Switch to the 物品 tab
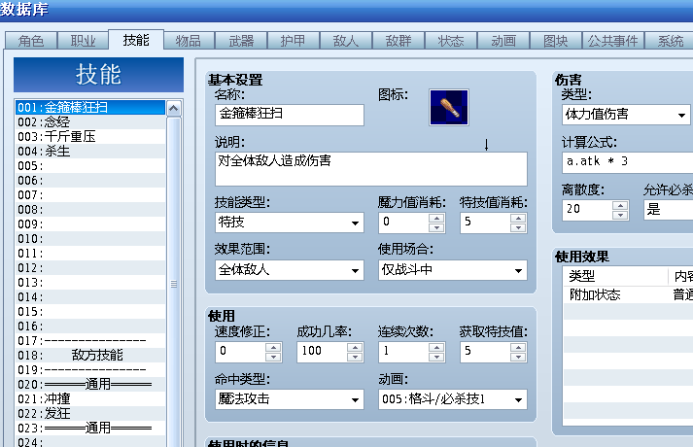This screenshot has height=447, width=693. [x=189, y=41]
